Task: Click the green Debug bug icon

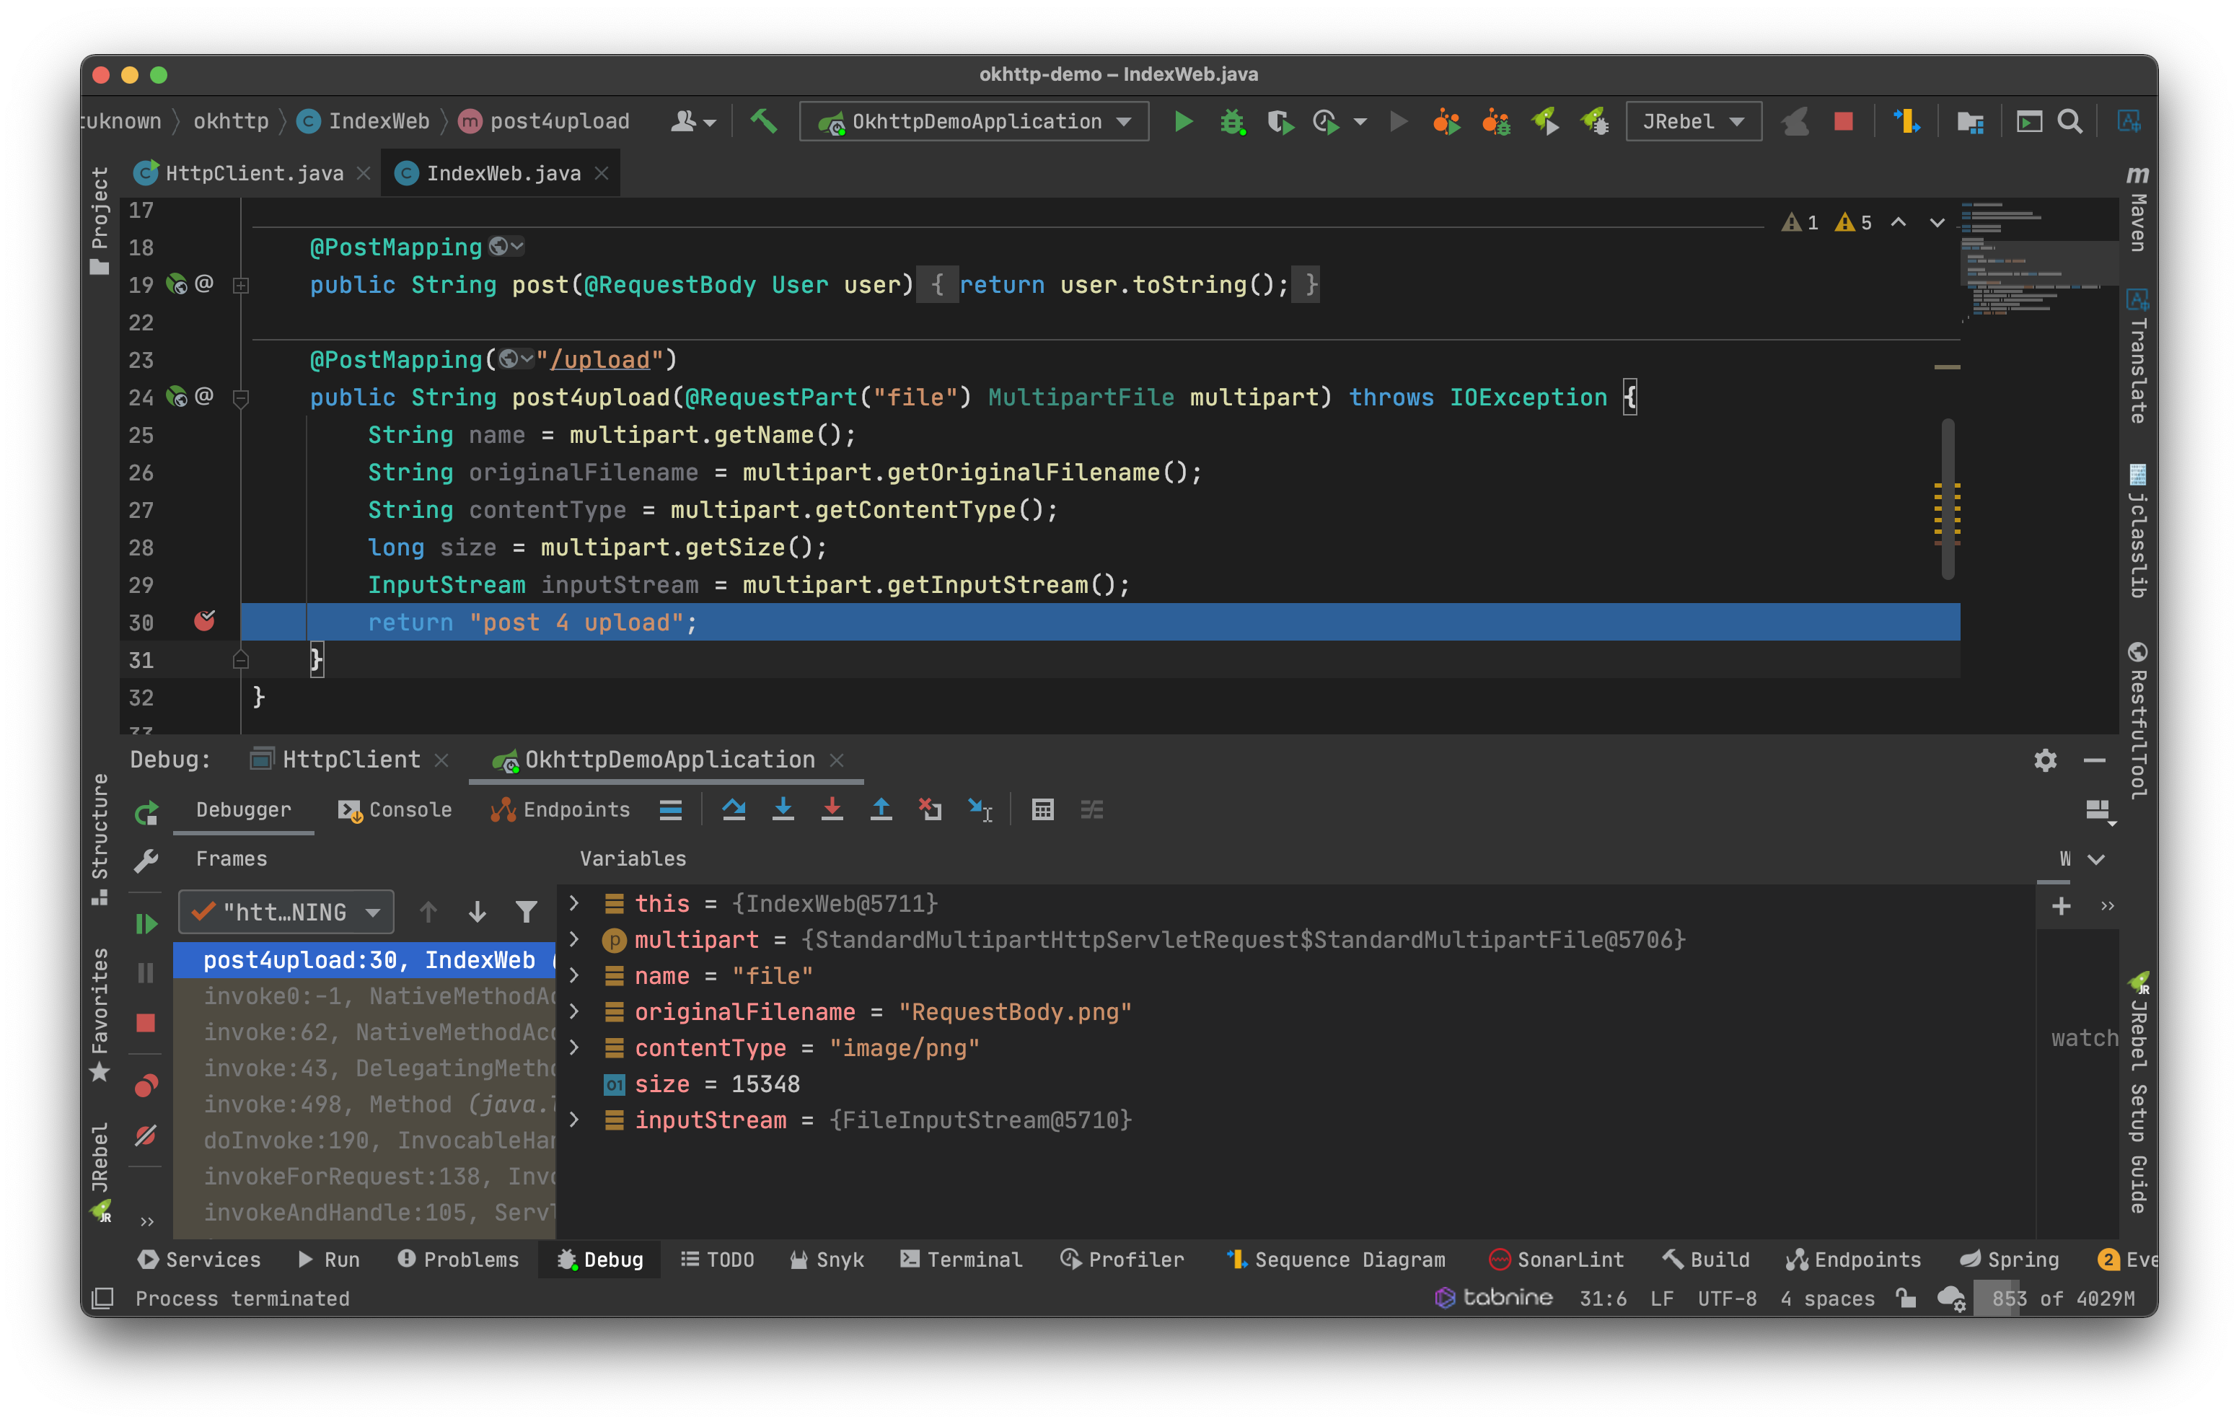Action: click(1232, 122)
